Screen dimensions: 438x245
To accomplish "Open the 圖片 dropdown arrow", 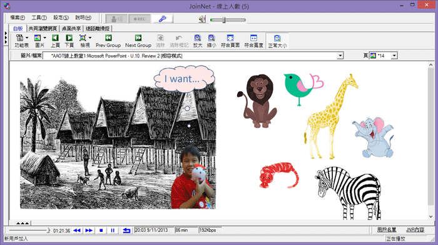I will [44, 37].
